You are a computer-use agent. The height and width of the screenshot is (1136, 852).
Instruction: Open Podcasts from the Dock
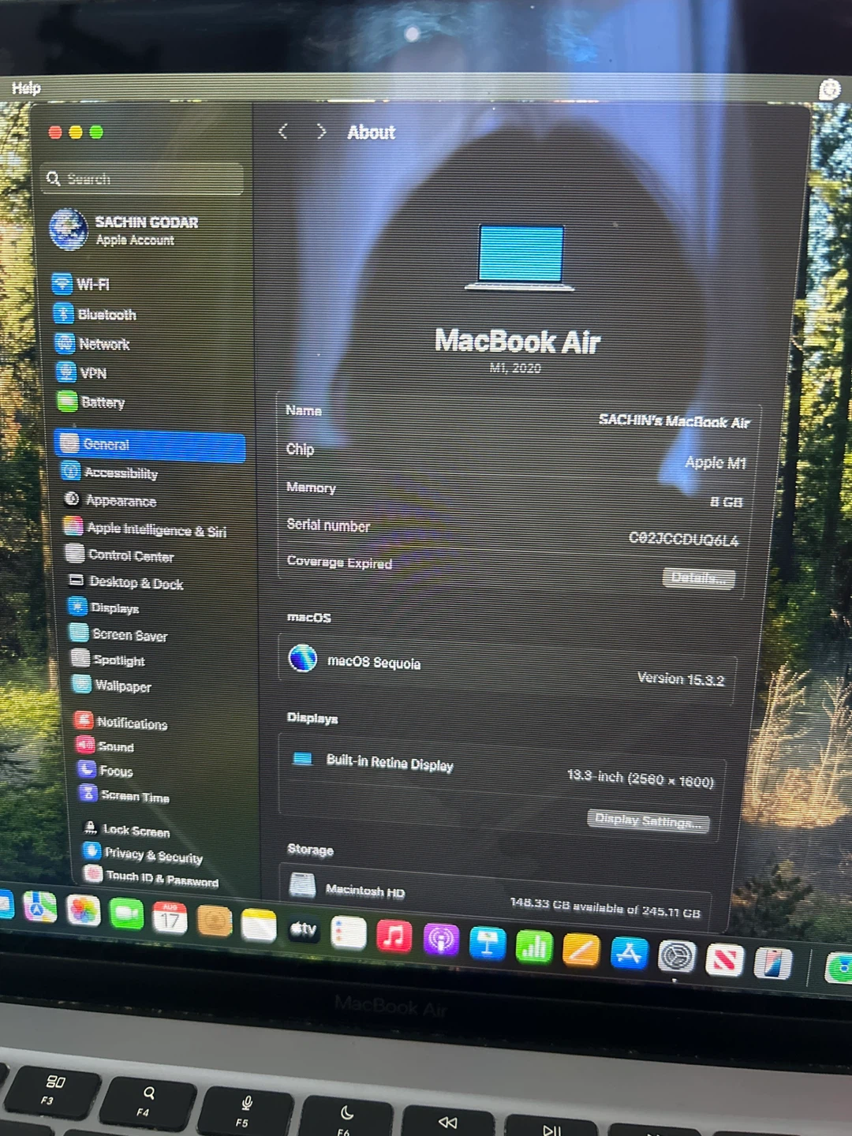tap(441, 940)
